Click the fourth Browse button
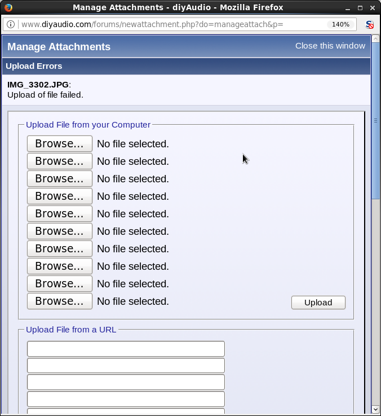381x416 pixels. [60, 196]
